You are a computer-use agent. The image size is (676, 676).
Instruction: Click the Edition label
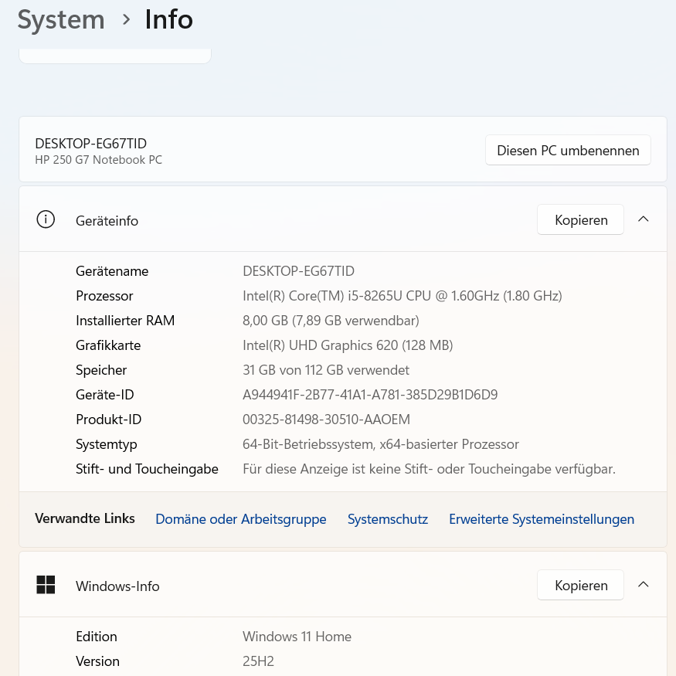point(97,637)
